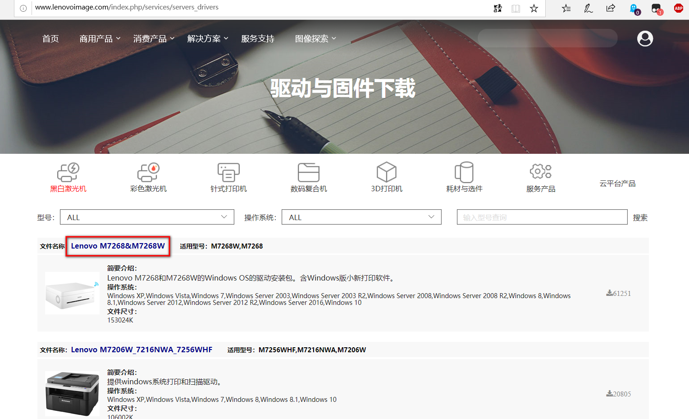Expand the 型号 ALL dropdown
The width and height of the screenshot is (689, 419).
(147, 217)
